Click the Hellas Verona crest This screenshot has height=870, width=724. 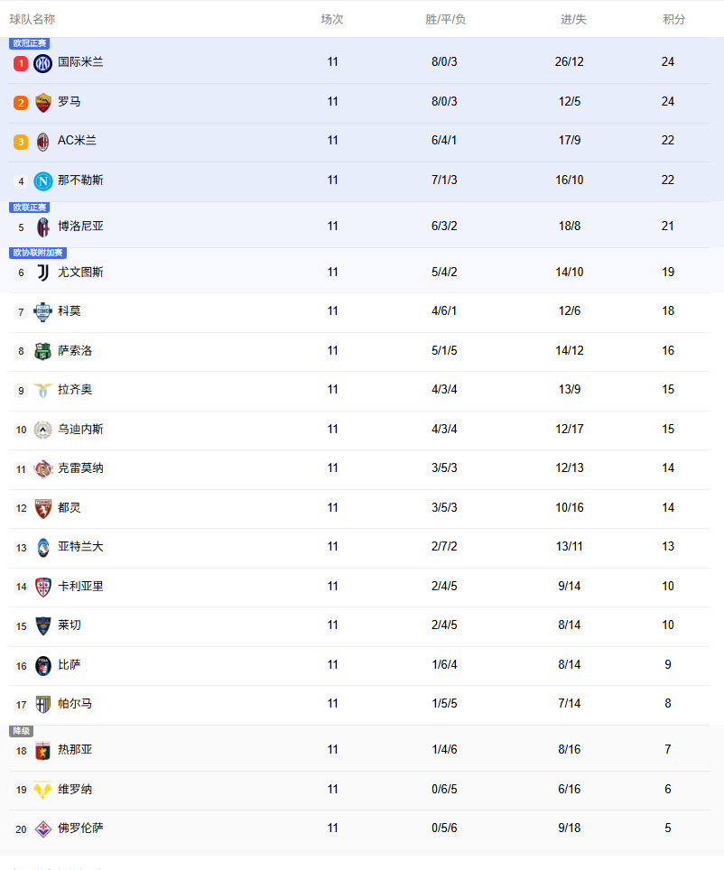click(x=43, y=790)
